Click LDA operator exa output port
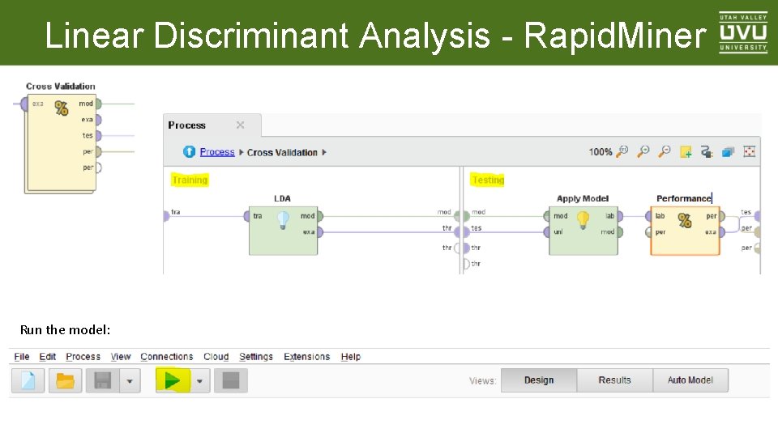The height and width of the screenshot is (437, 778). (x=320, y=232)
